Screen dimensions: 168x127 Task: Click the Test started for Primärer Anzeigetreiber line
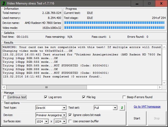[x=82, y=55]
